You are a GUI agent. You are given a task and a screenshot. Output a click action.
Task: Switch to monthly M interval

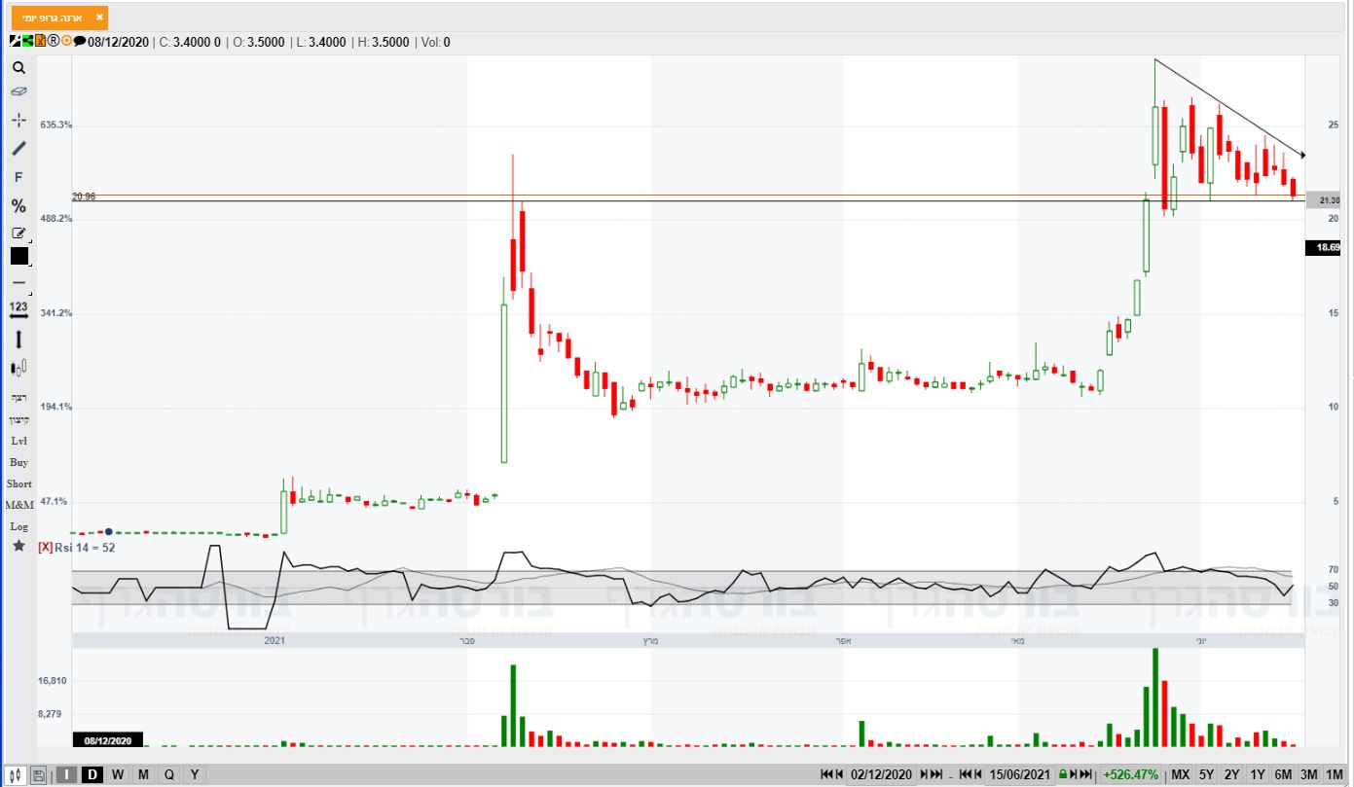(143, 774)
